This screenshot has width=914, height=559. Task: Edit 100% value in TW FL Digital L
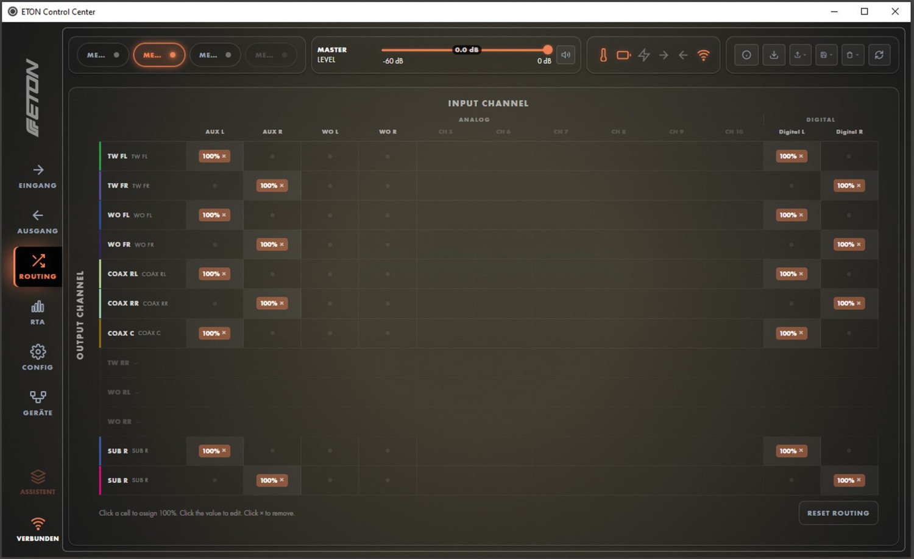click(788, 156)
